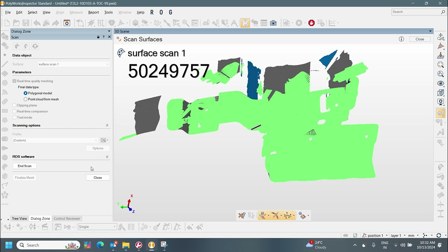
Task: Open File Explorer from taskbar
Action: coord(126,245)
